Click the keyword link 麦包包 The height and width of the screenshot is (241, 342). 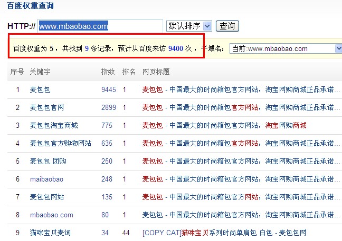[x=40, y=90]
